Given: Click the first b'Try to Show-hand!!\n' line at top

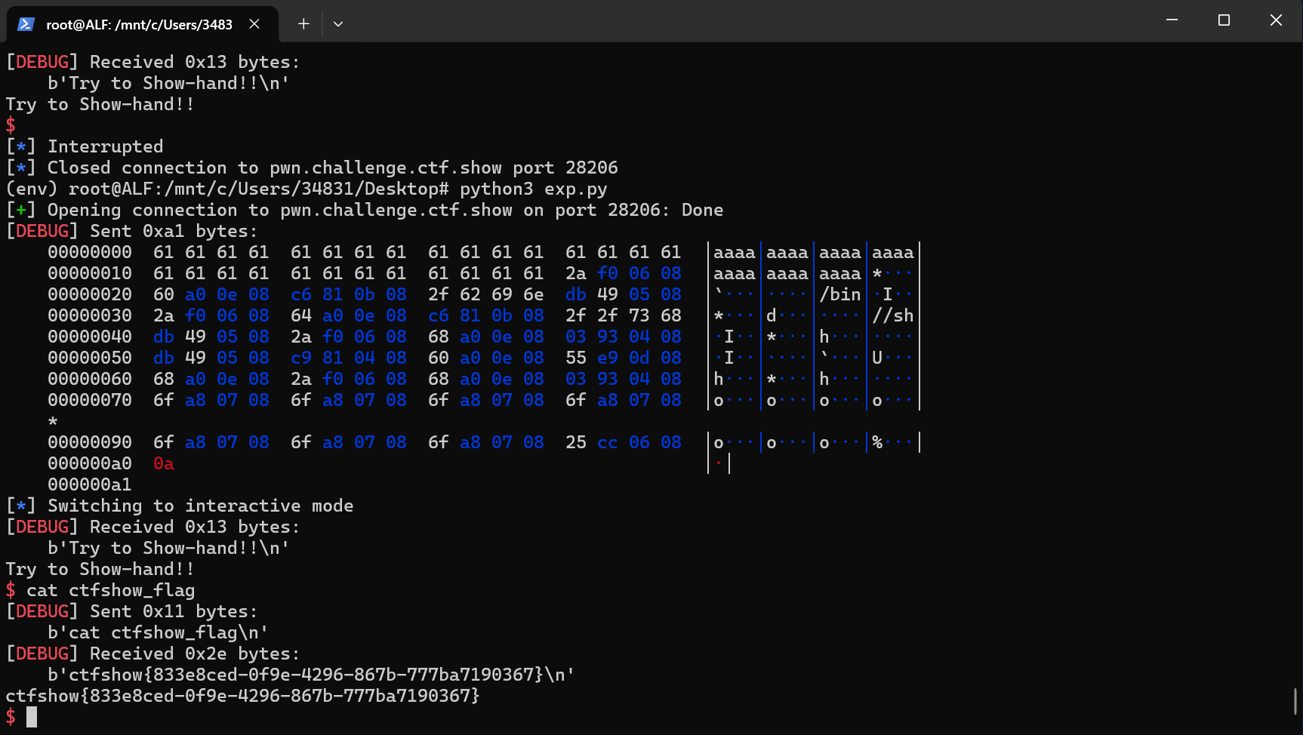Looking at the screenshot, I should pos(168,83).
